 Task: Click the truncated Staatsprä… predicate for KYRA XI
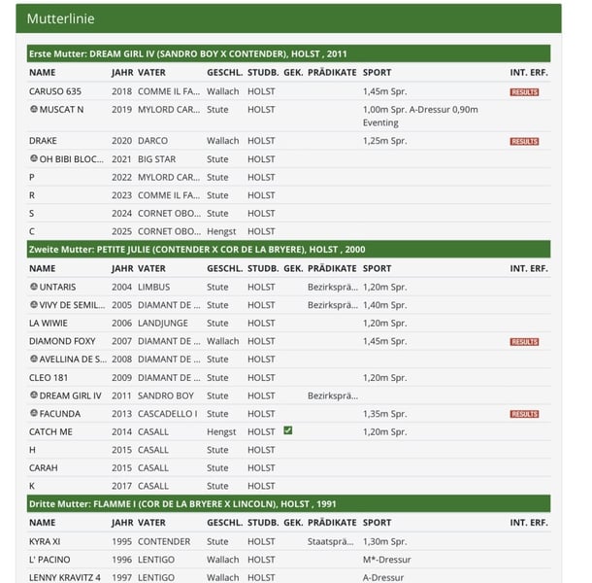click(x=330, y=541)
